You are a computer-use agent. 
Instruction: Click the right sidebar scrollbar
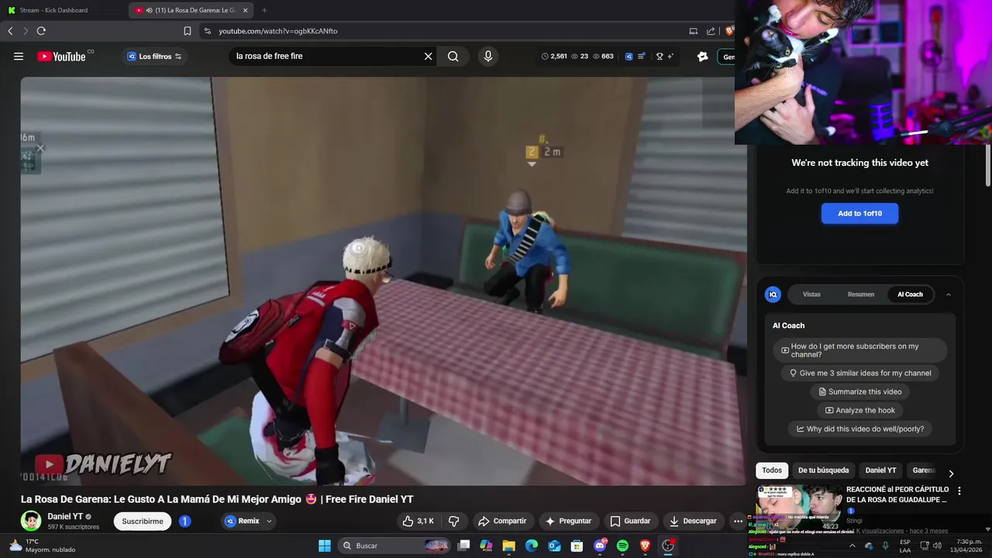[988, 165]
